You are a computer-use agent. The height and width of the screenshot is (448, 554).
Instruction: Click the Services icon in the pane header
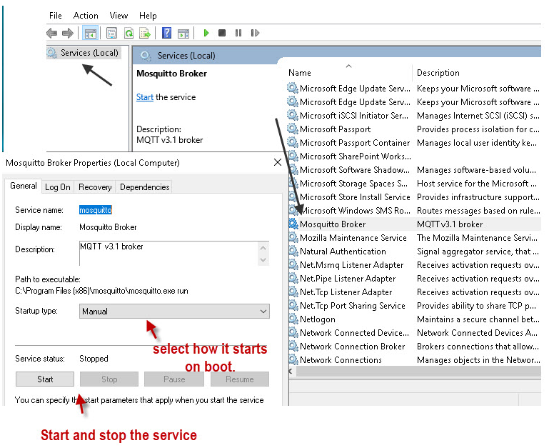145,56
